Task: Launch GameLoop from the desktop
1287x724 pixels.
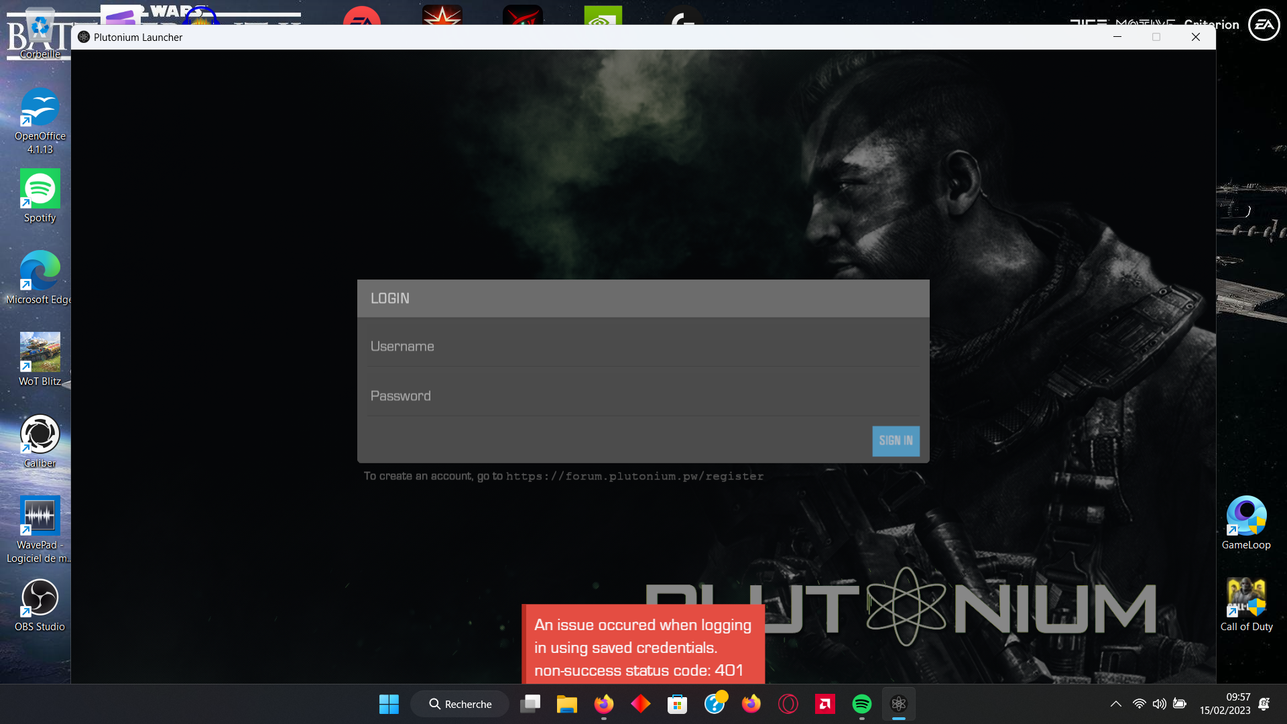Action: (1246, 523)
